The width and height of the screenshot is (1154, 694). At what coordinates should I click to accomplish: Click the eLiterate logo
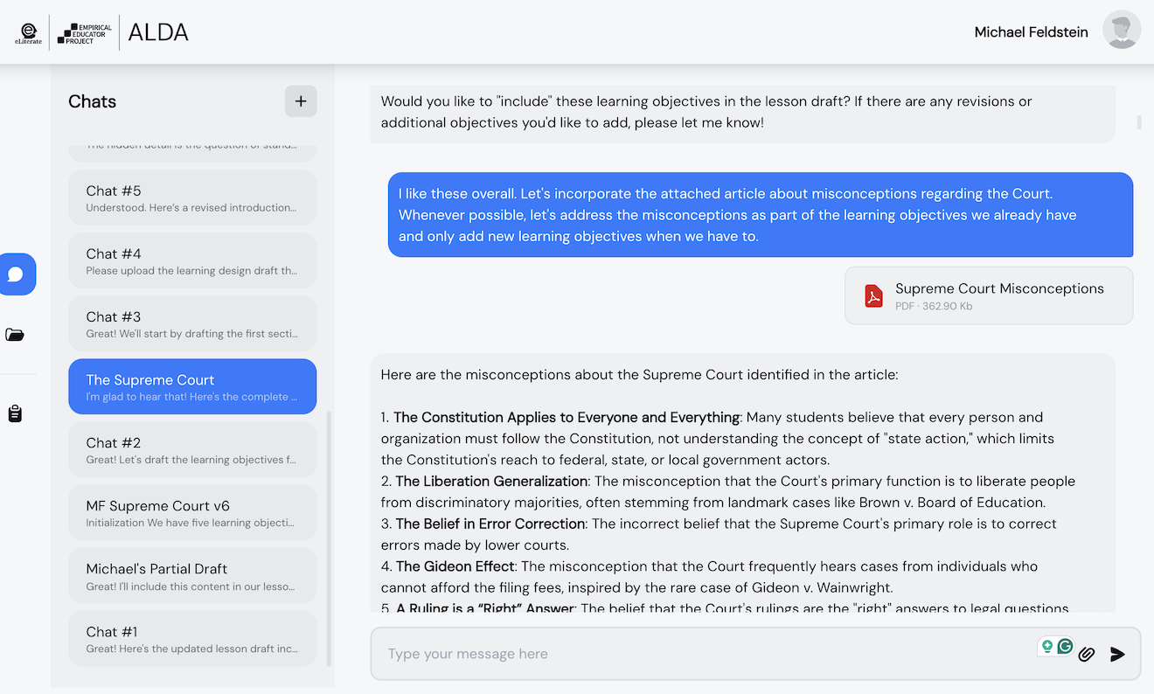(27, 32)
